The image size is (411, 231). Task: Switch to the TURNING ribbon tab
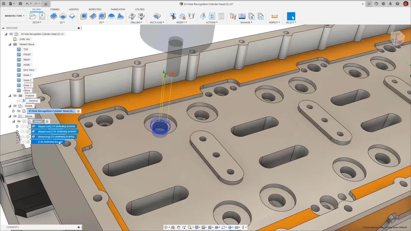(x=55, y=9)
